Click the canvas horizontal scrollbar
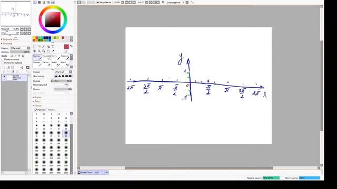Screen dimensions: 337x189 (199, 168)
